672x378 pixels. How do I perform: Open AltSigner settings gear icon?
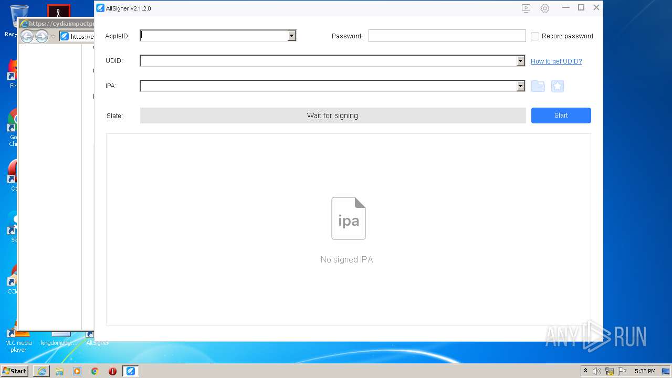pos(545,8)
